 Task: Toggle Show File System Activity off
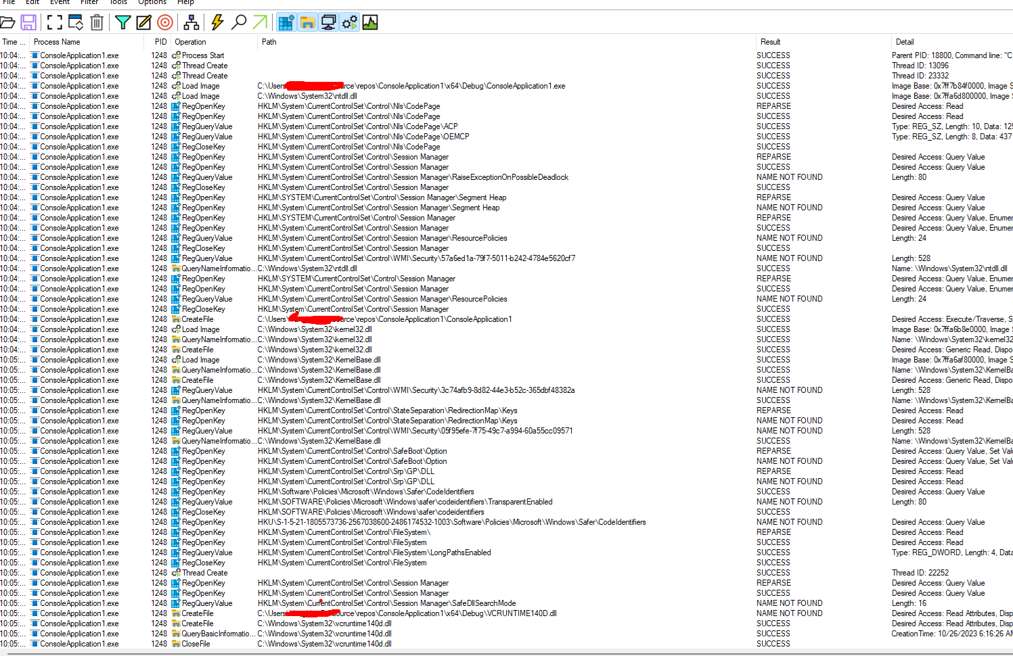click(307, 22)
